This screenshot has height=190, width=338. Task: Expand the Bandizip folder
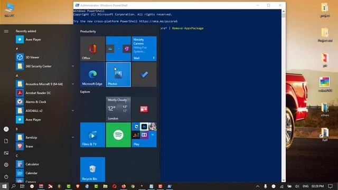coord(73,137)
